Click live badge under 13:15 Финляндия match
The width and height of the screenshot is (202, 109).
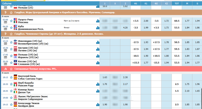coord(5,43)
